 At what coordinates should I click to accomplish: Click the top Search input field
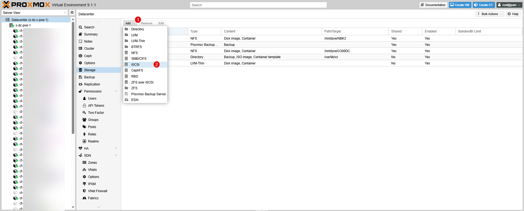point(258,5)
